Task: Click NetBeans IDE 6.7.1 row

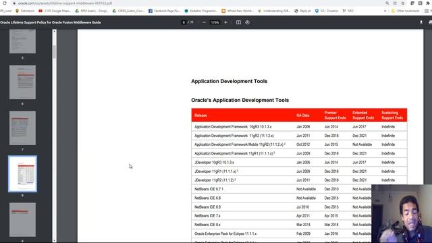Action: coord(281,189)
